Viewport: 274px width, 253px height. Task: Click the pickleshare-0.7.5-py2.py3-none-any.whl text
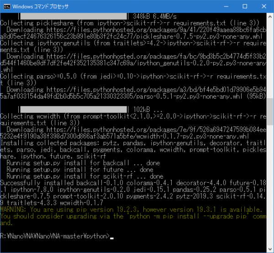[x=199, y=37]
